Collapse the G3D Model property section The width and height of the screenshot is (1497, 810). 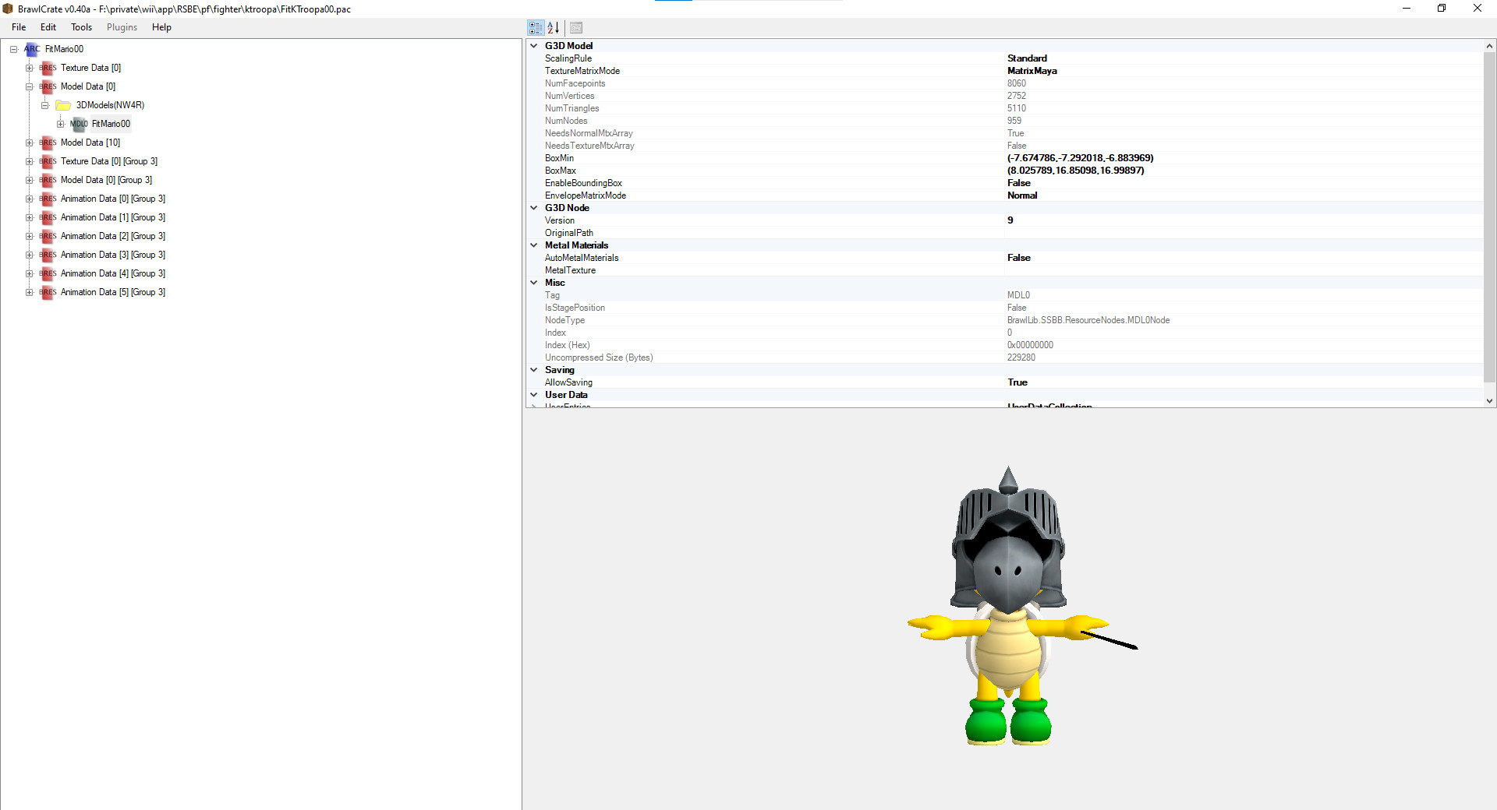tap(534, 45)
